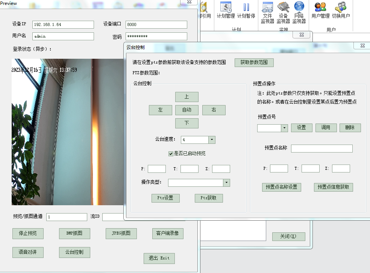Open 用户管理 user management
Screen dimensions: 370x273
pos(320,10)
